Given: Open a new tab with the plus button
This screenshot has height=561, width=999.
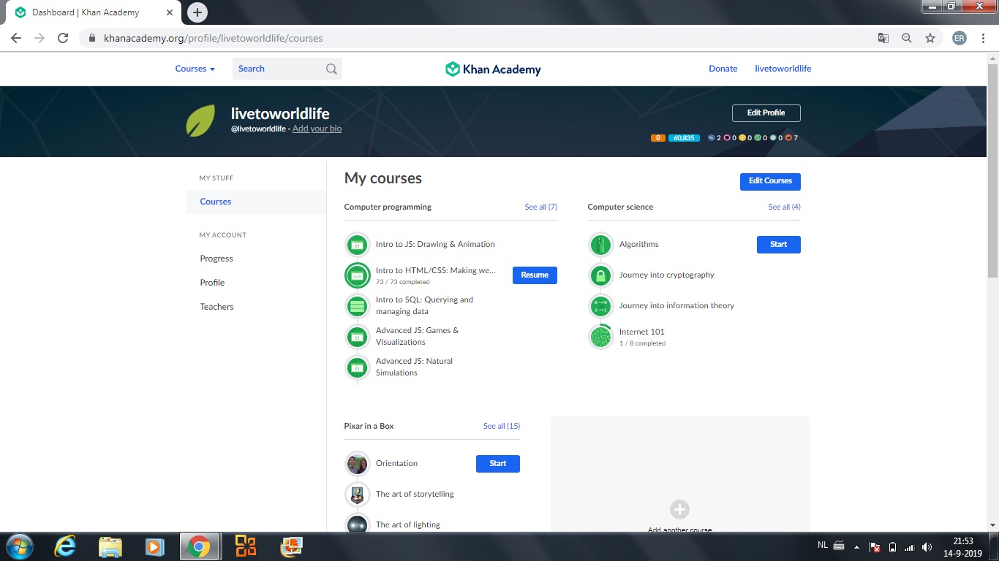Looking at the screenshot, I should 197,12.
